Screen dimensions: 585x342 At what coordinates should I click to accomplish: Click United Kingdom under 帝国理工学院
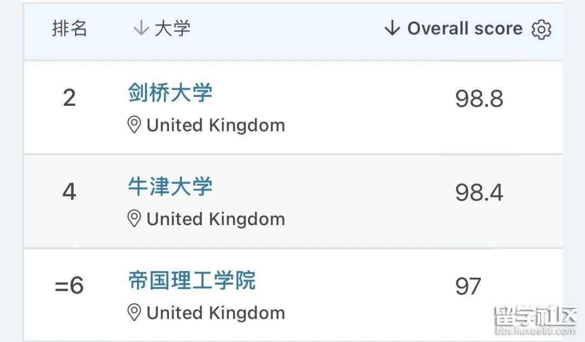click(216, 313)
